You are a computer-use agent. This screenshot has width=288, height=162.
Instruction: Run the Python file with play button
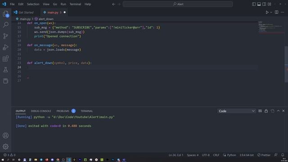267,12
